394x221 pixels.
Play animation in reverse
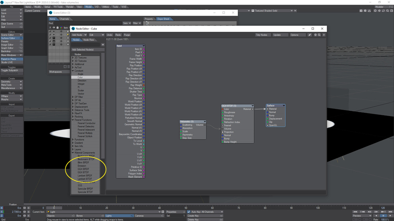(376, 216)
